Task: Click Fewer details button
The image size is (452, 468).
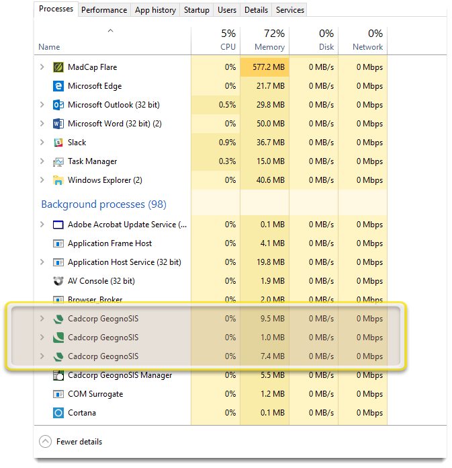Action: 71,442
